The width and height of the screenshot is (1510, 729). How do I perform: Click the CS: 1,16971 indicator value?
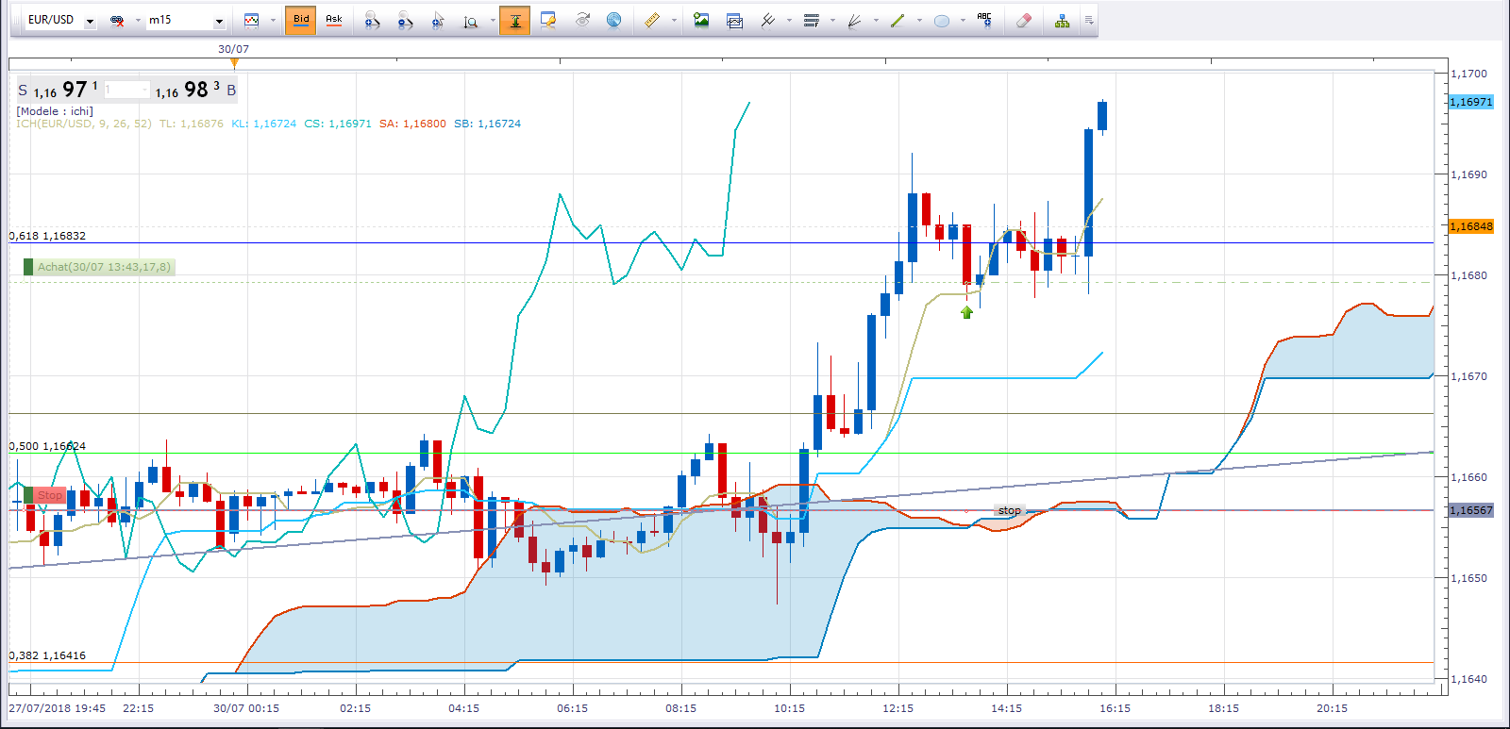338,124
